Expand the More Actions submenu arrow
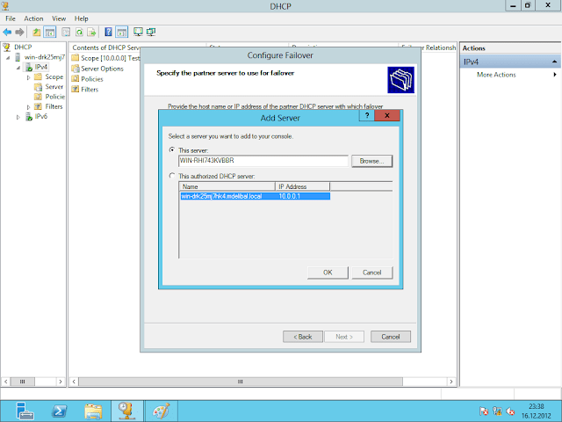The width and height of the screenshot is (562, 422). tap(555, 75)
